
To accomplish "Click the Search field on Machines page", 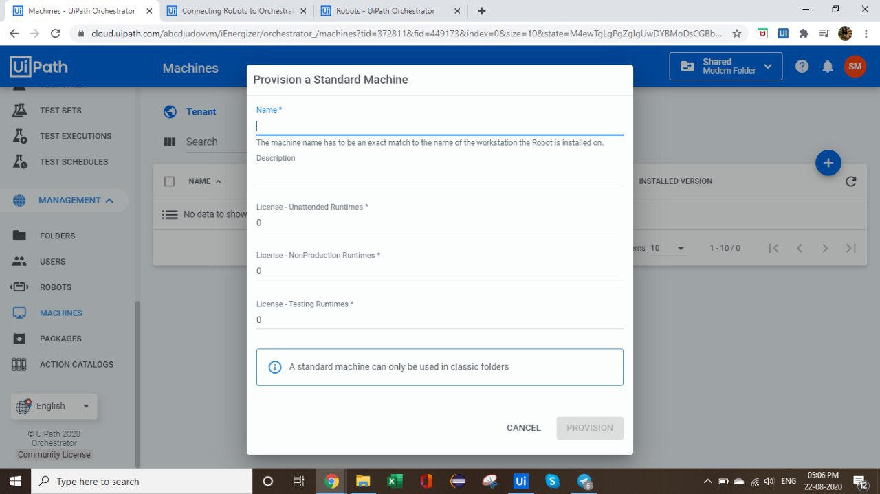I will click(x=215, y=142).
